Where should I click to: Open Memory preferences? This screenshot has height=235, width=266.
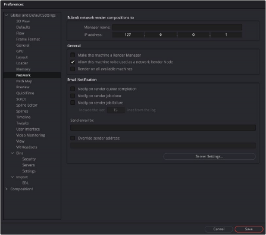coord(23,69)
